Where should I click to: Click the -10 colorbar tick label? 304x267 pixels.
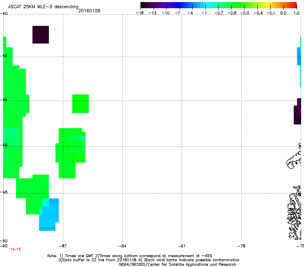pyautogui.click(x=166, y=13)
